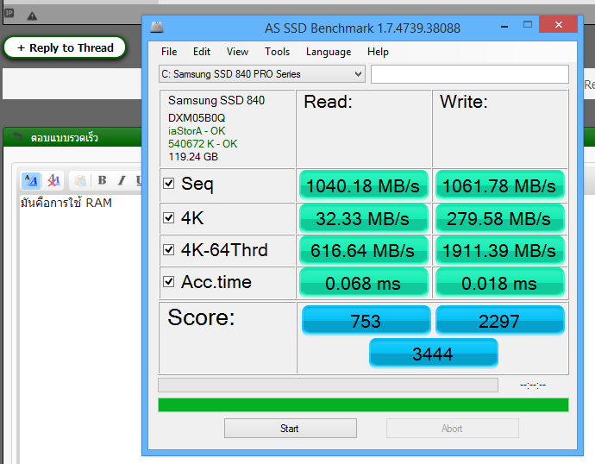Viewport: 595px width, 464px height.
Task: Toggle Italic formatting in the reply editor
Action: click(122, 180)
